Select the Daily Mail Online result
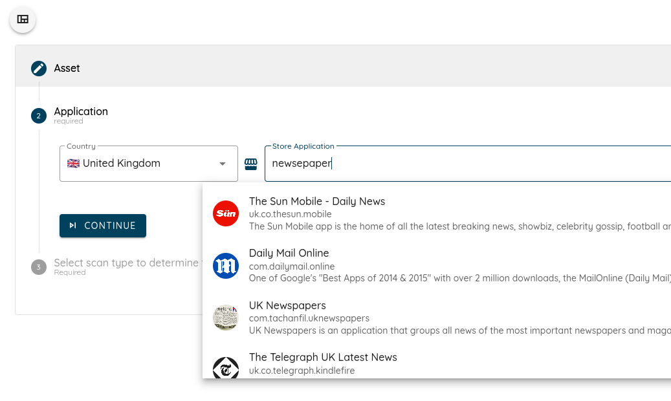Screen dimensions: 671x401 click(x=437, y=265)
